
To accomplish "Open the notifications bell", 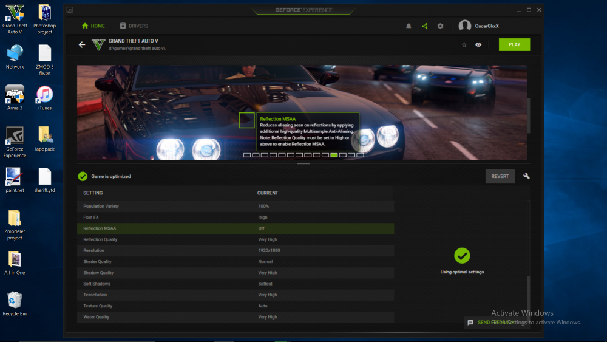I will point(409,26).
